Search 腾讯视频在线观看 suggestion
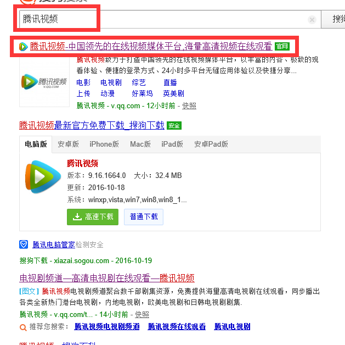 click(177, 327)
